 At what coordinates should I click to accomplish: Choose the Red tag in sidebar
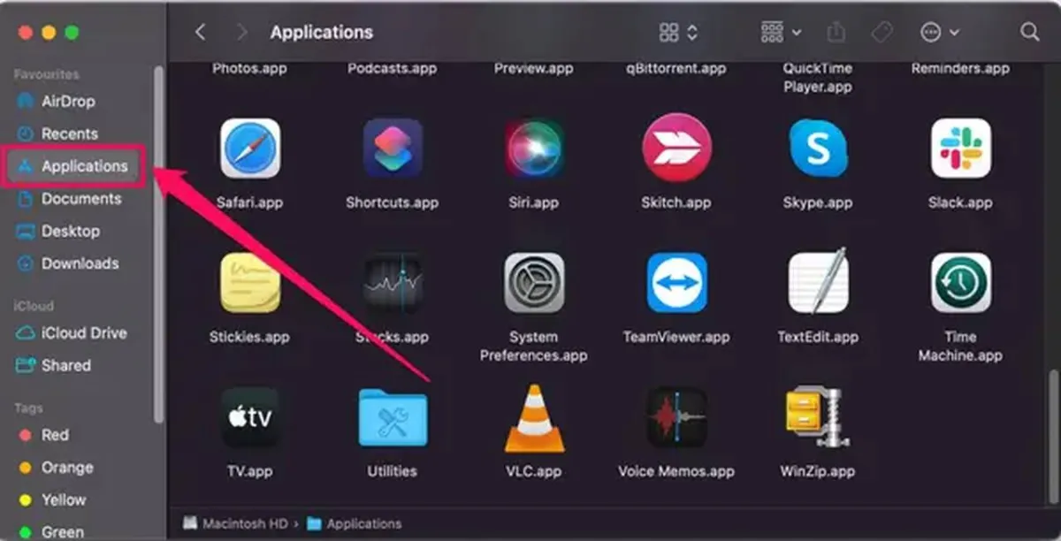(x=55, y=435)
